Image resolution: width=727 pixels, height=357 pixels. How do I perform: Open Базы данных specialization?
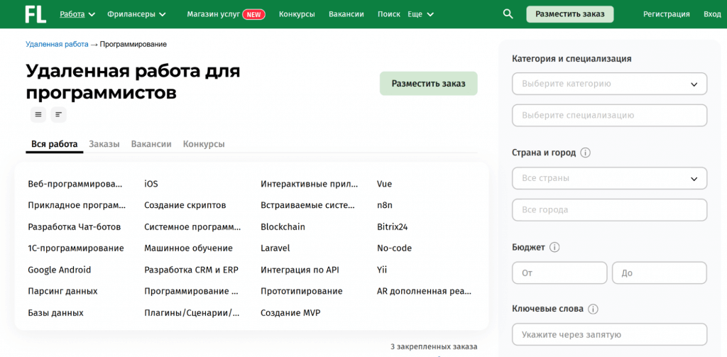[55, 313]
